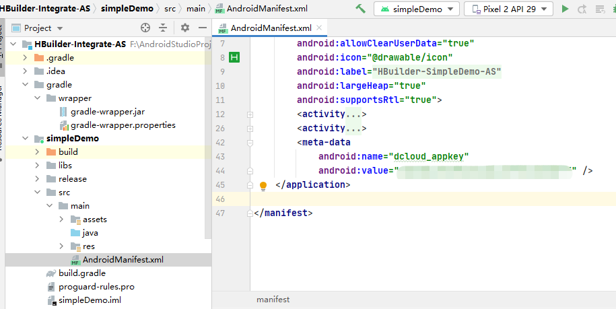Click the fold marker beside closing manifest tag
616x309 pixels.
250,213
